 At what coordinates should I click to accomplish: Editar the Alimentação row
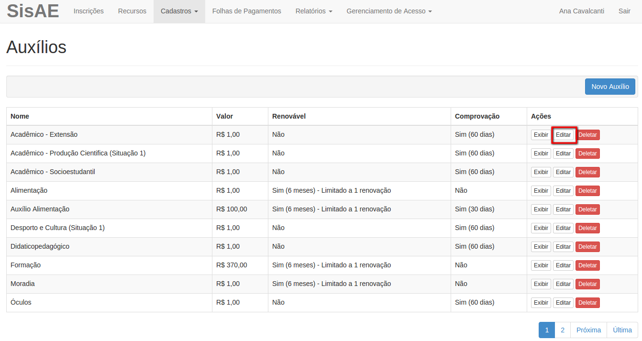click(564, 191)
